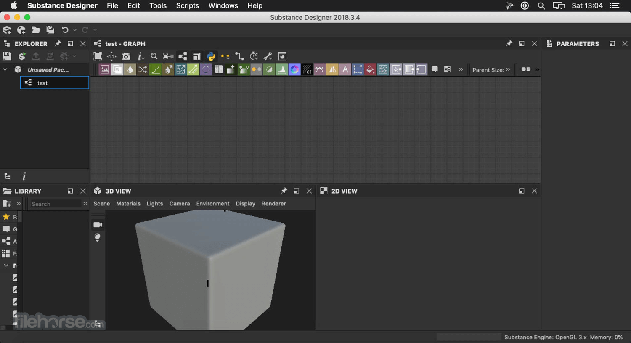Open the undo history dropdown arrow
Image resolution: width=631 pixels, height=343 pixels.
75,30
